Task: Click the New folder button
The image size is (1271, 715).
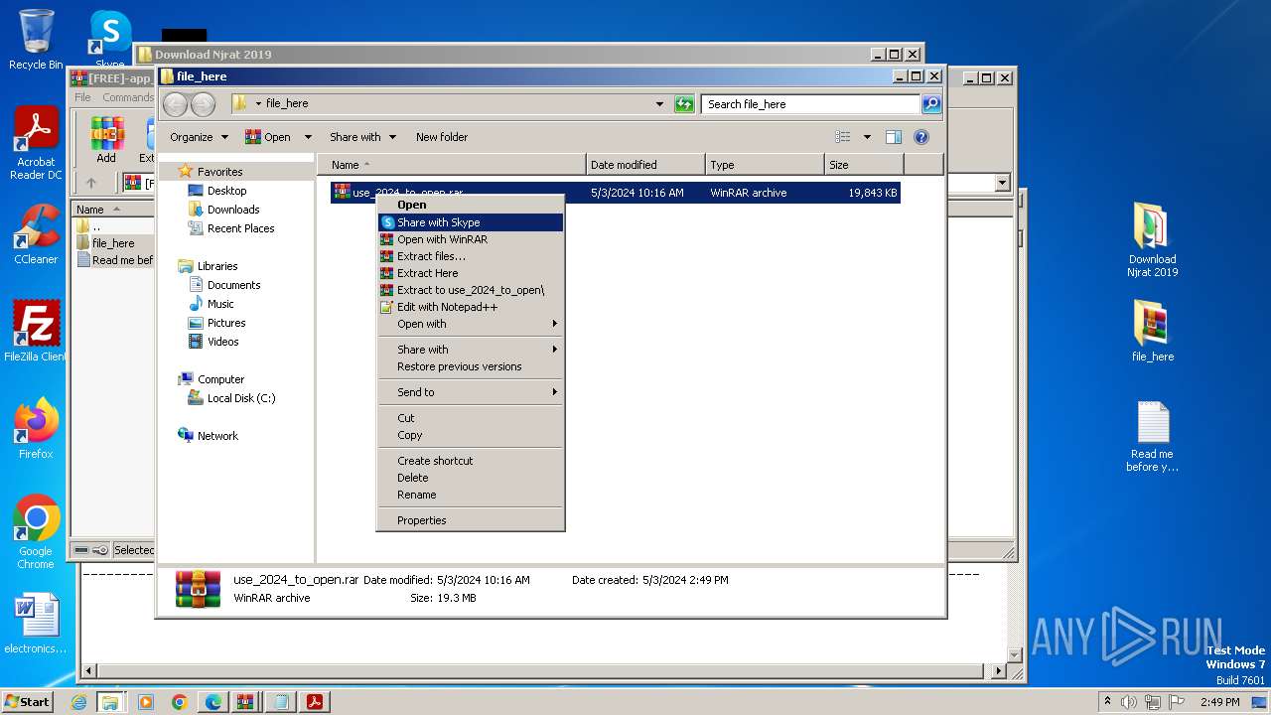Action: click(x=442, y=137)
